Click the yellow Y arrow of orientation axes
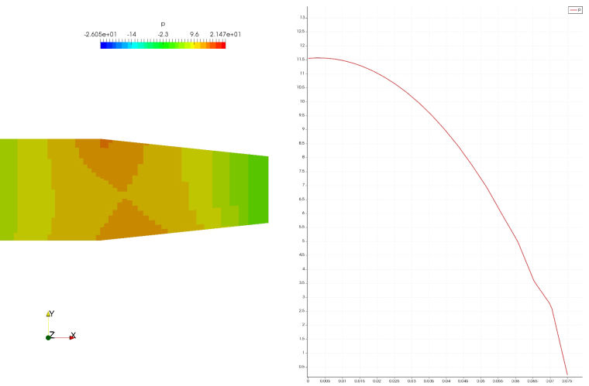 [50, 315]
